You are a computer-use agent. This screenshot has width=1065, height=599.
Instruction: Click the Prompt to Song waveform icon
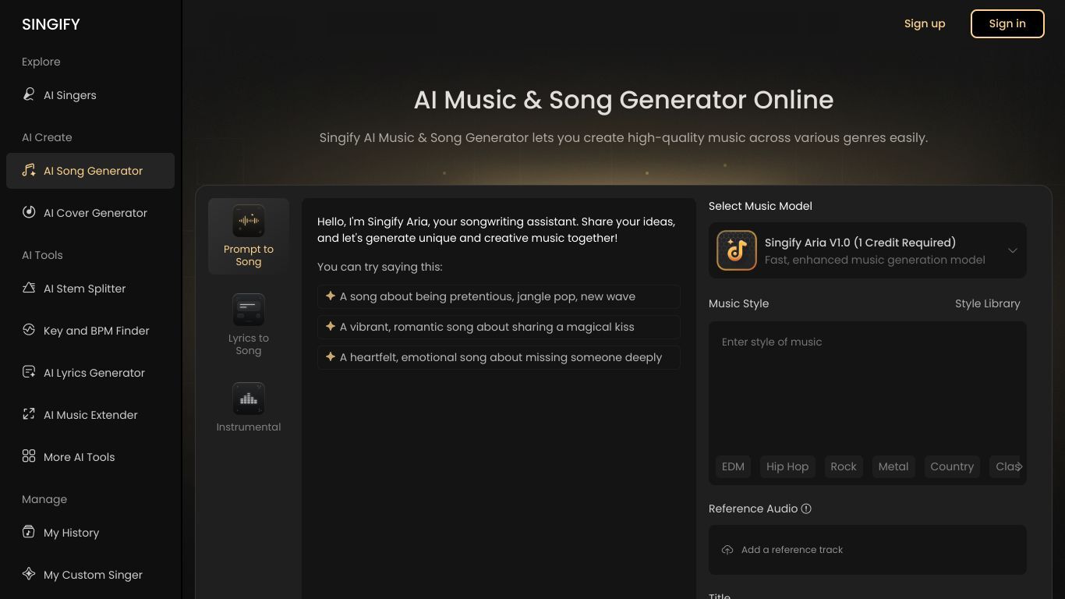point(249,221)
